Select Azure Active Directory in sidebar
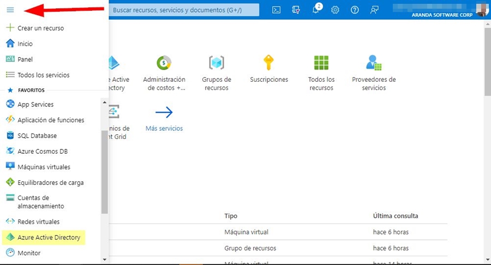Viewport: 491px width, 265px height. pyautogui.click(x=49, y=238)
